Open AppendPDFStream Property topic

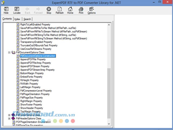[x=35, y=66]
